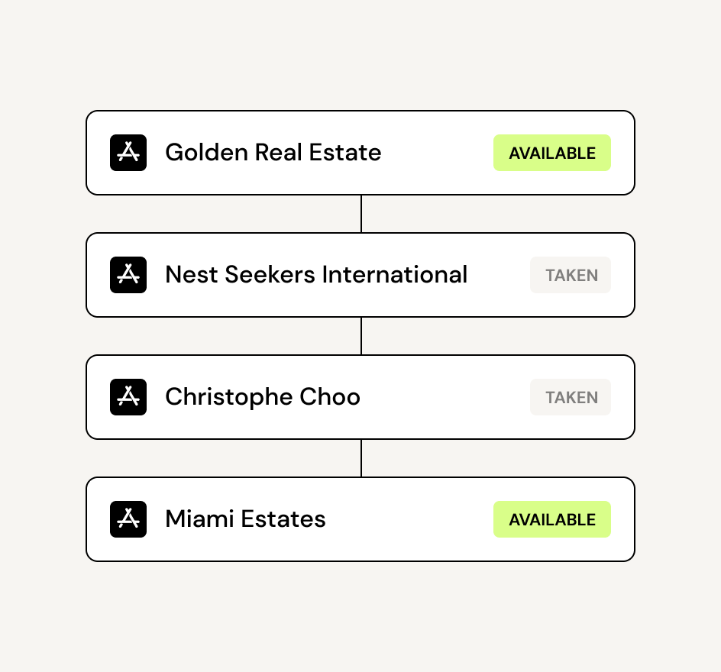Click the AVAILABLE badge for Golden Real Estate
The width and height of the screenshot is (721, 672).
[x=551, y=153]
